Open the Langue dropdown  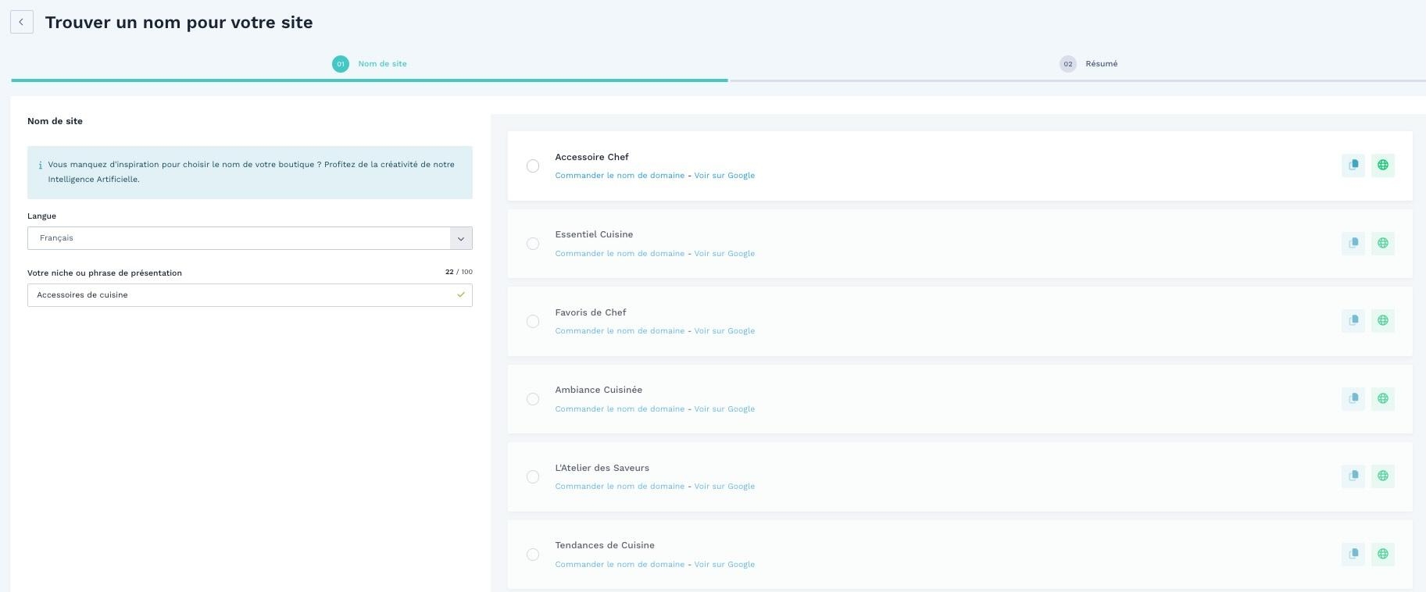pos(249,238)
